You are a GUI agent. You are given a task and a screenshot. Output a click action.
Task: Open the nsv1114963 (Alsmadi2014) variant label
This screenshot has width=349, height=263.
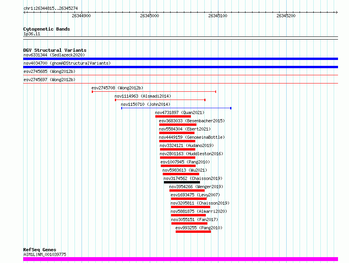143,96
